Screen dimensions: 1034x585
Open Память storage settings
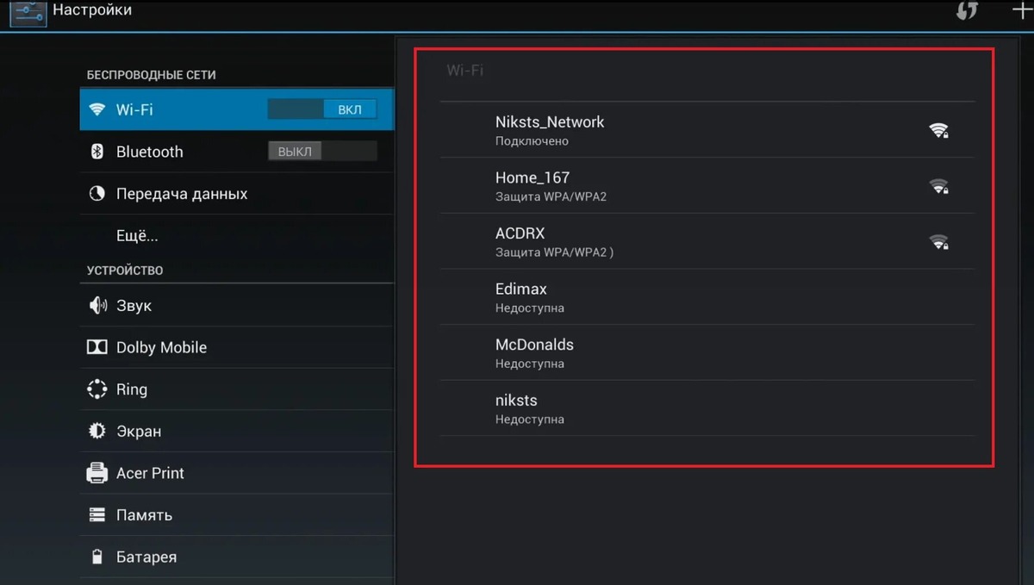pyautogui.click(x=144, y=514)
